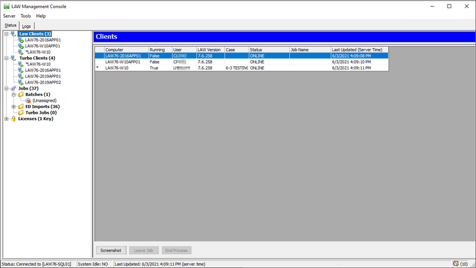Screen dimensions: 476x268
Task: Click the (Unassigned) batch icon
Action: pyautogui.click(x=28, y=100)
